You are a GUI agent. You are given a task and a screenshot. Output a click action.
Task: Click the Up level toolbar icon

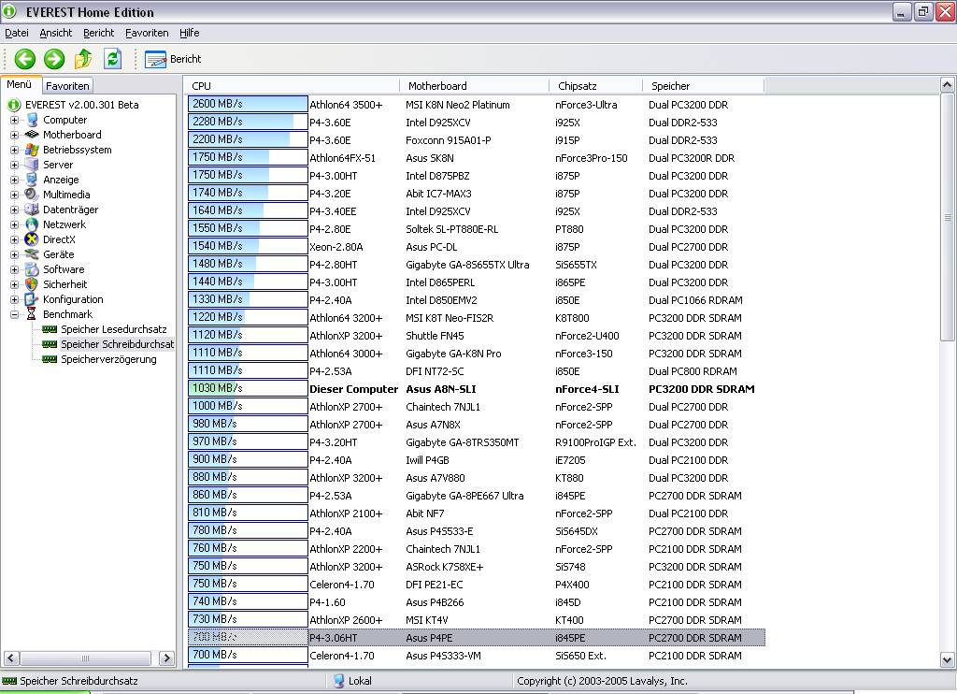pyautogui.click(x=83, y=59)
